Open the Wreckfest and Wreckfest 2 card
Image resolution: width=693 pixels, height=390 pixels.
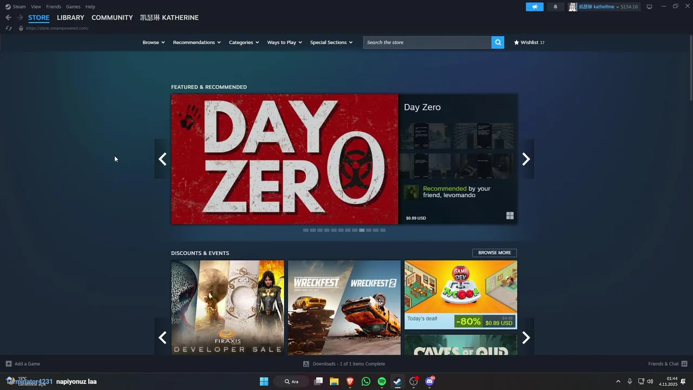344,308
